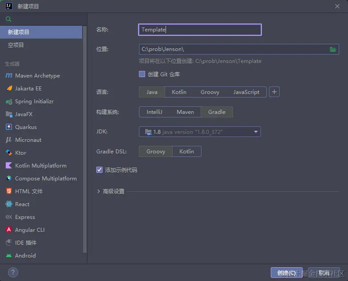Click the Express ex icon

tap(9, 217)
